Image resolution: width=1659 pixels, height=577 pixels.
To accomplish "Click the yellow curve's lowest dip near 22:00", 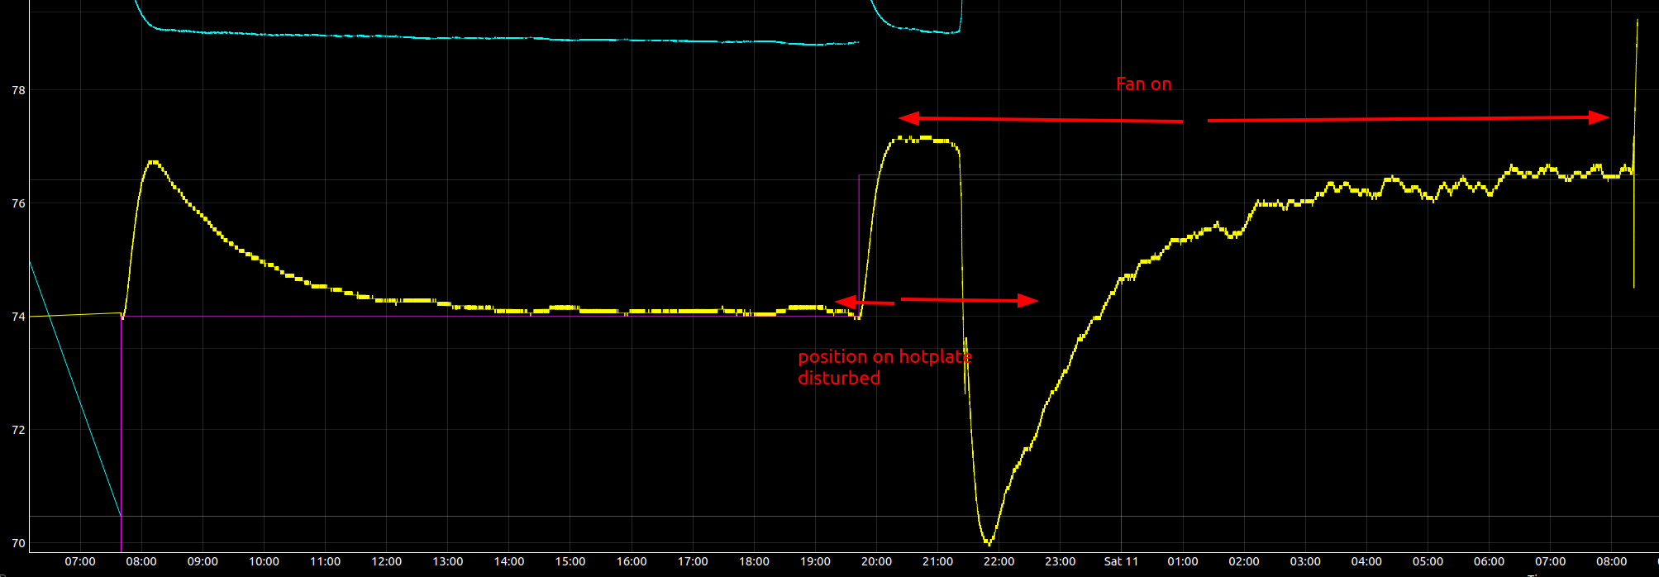I will pyautogui.click(x=988, y=542).
